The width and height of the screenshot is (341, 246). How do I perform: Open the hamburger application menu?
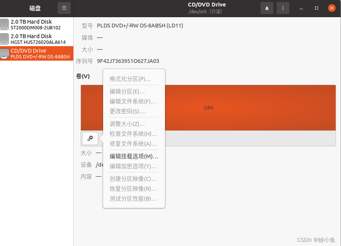64,8
